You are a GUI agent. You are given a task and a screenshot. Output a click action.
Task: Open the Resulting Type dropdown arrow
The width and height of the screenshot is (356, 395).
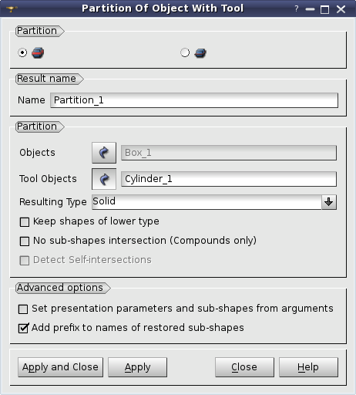(329, 202)
